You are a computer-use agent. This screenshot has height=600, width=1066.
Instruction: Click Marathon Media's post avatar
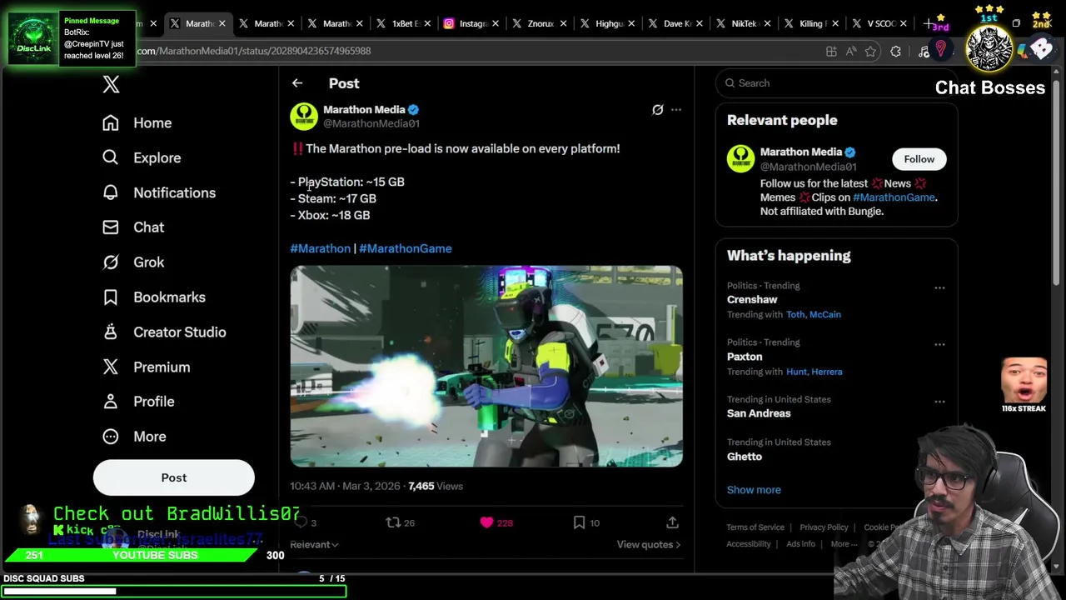pyautogui.click(x=304, y=116)
